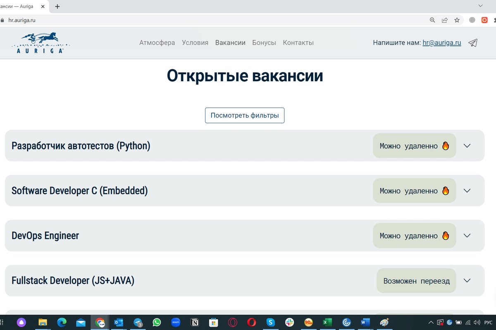
Task: Bookmark this page with the star icon
Action: coord(457,20)
